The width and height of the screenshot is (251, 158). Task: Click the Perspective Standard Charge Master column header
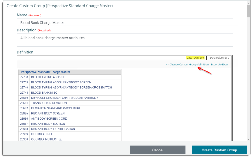[70, 72]
